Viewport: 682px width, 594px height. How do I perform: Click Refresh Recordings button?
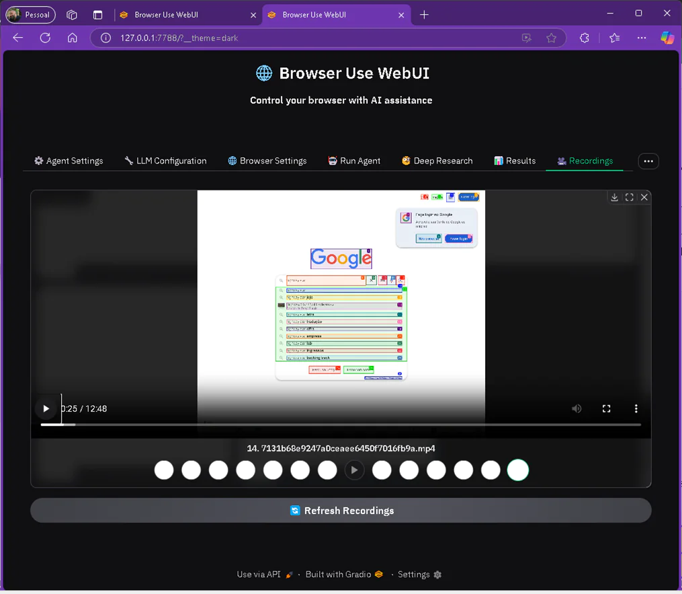(x=341, y=511)
